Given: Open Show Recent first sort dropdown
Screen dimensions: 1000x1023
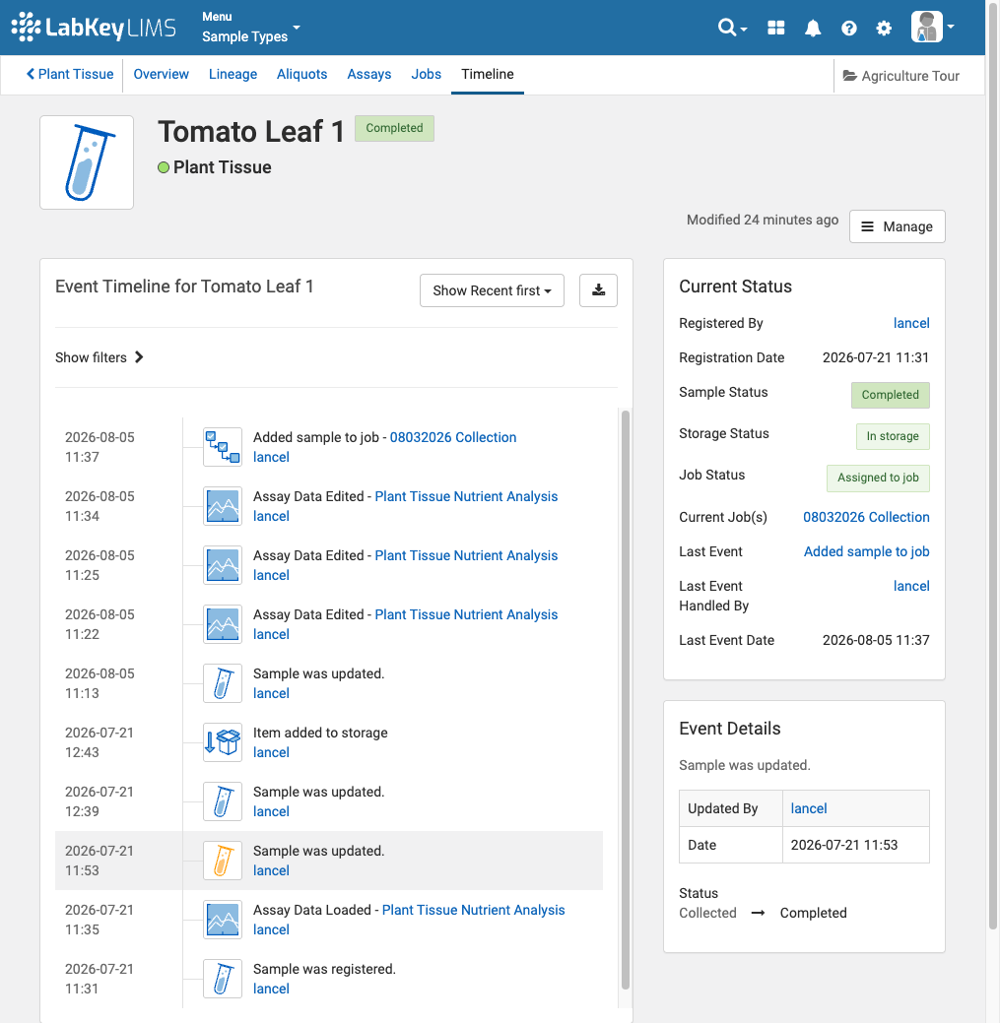Looking at the screenshot, I should pyautogui.click(x=492, y=290).
